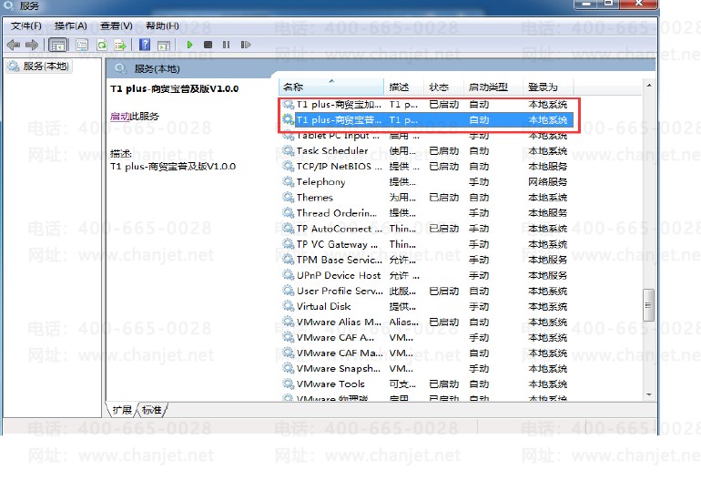Click the 启动 link to start service
Screen dimensions: 701x481
click(120, 117)
